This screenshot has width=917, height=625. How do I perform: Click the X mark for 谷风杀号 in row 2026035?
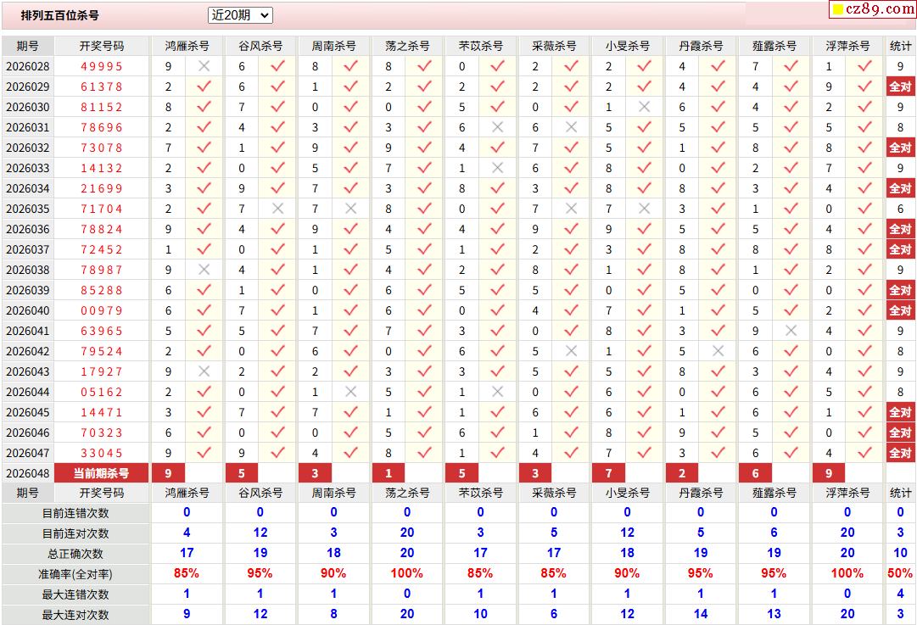277,209
